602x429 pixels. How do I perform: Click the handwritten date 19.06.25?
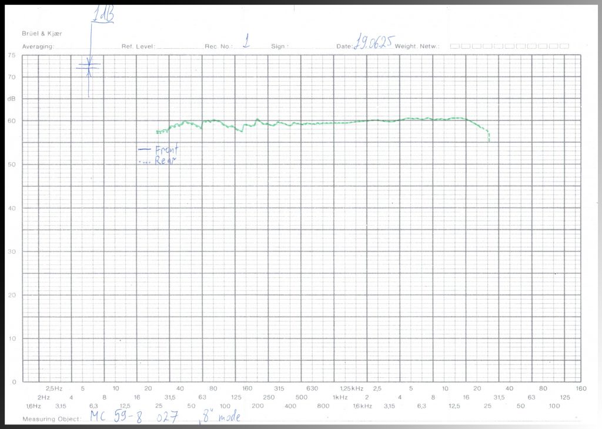(373, 43)
